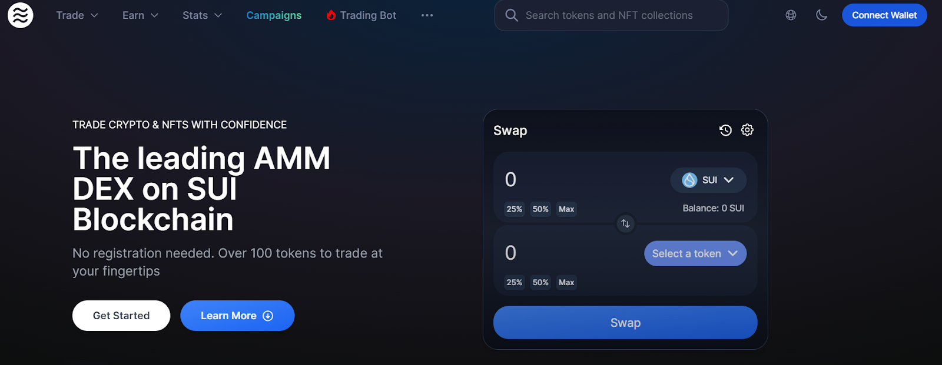
Task: Choose 50% in the lower token row
Action: pyautogui.click(x=540, y=283)
